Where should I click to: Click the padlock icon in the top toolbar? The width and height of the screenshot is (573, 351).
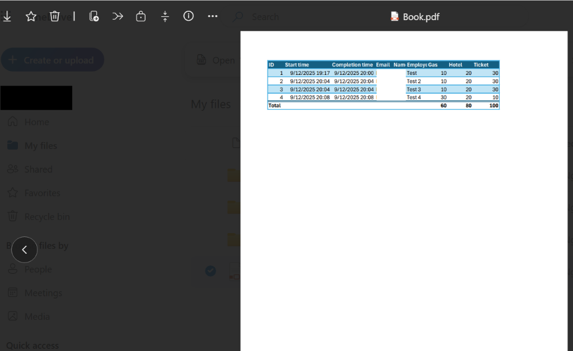tap(140, 16)
